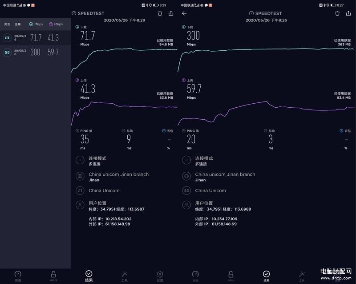Tap the SPEEDTEST logo above 下午8:28 date
The height and width of the screenshot is (284, 356).
88,13
